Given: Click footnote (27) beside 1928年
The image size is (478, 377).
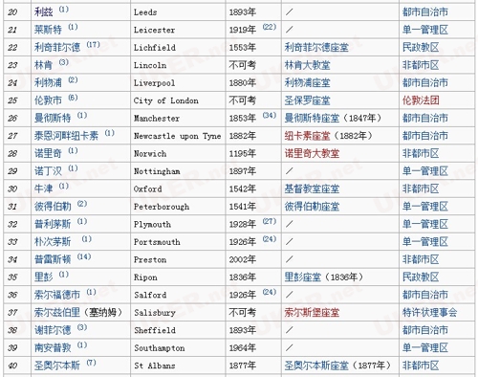Looking at the screenshot, I should (270, 221).
